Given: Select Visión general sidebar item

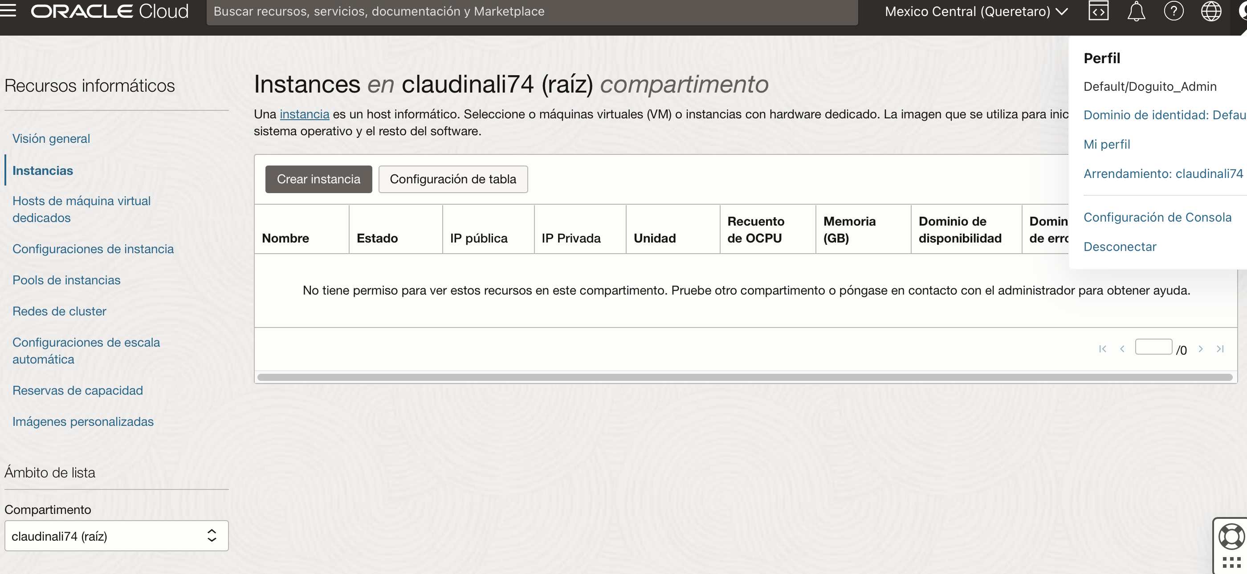Looking at the screenshot, I should pyautogui.click(x=51, y=137).
